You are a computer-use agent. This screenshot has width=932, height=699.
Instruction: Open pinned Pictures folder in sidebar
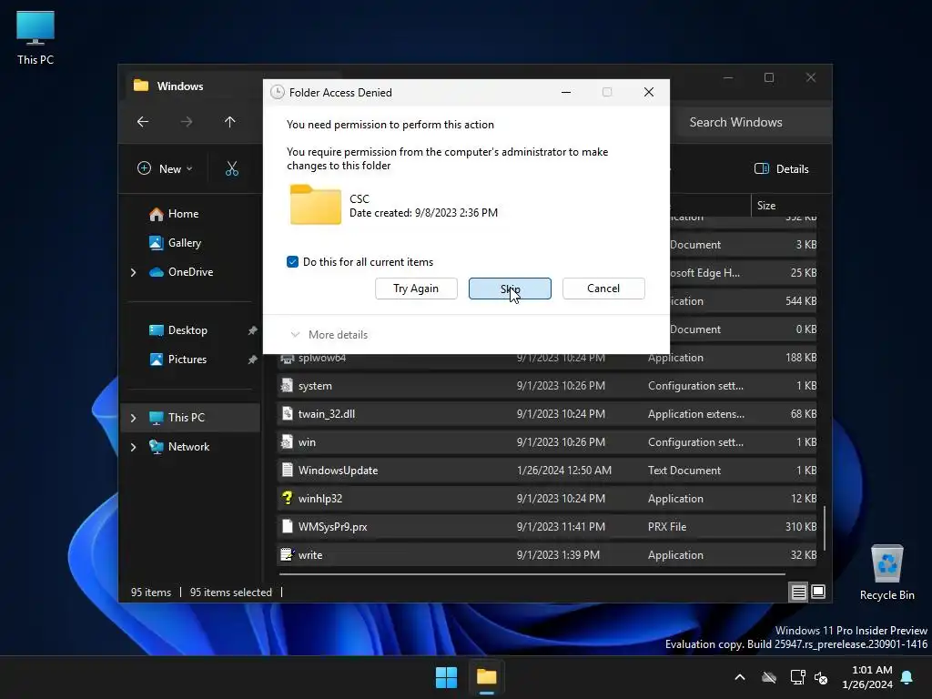(187, 360)
